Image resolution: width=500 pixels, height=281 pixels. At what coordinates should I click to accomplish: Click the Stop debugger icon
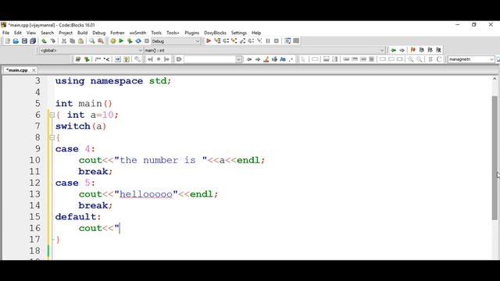pos(277,41)
